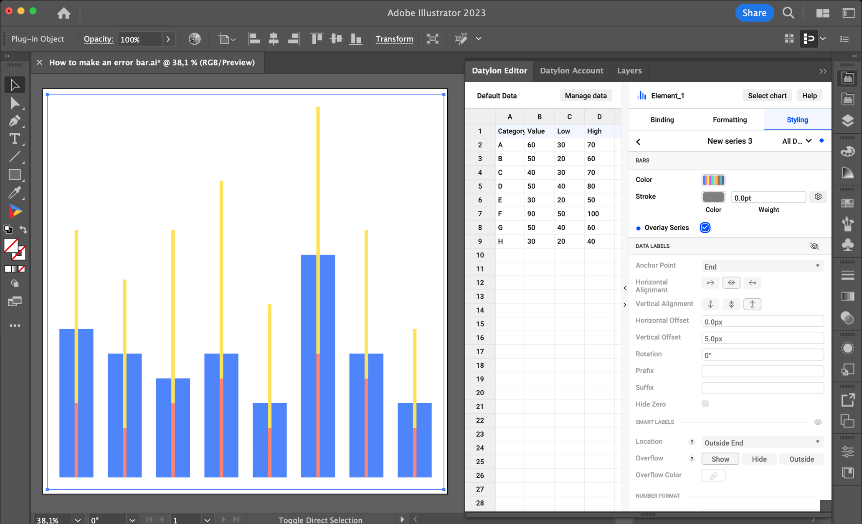Enable the Hide Zero option
This screenshot has width=862, height=524.
[x=705, y=404]
